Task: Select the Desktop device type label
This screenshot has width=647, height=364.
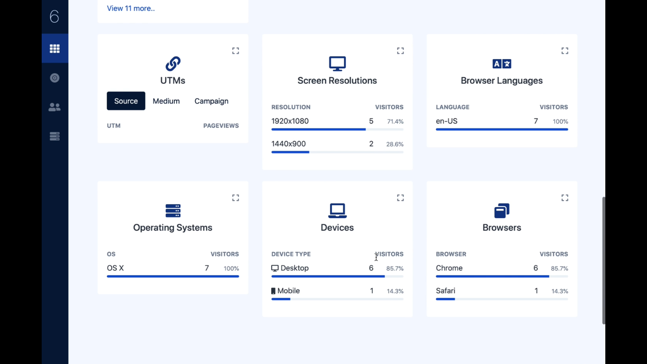Action: (x=295, y=268)
